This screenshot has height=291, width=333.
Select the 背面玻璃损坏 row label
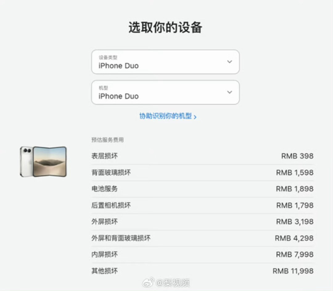coord(111,172)
